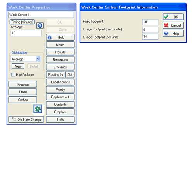Select the Usage Footprint per unit field
The image size is (195, 171).
click(x=150, y=37)
